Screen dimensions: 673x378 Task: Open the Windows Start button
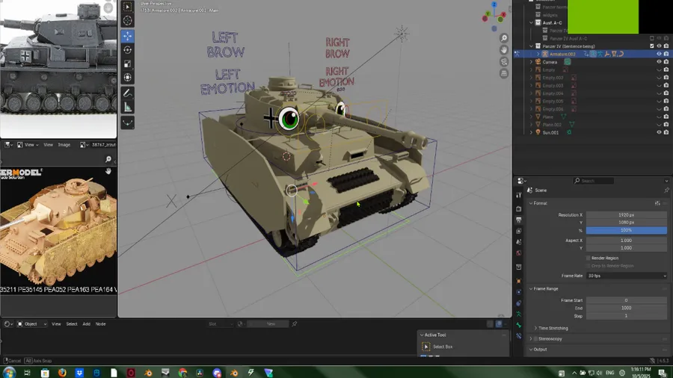point(8,373)
